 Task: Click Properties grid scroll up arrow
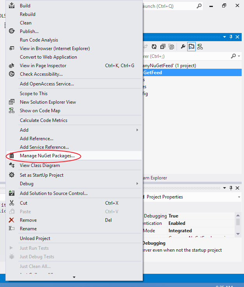tap(238, 216)
